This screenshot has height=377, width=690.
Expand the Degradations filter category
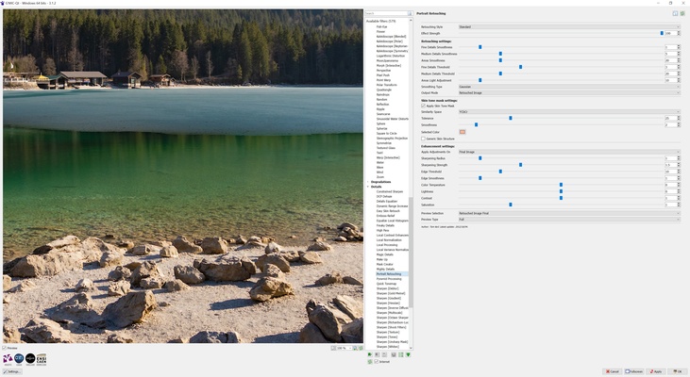point(368,182)
